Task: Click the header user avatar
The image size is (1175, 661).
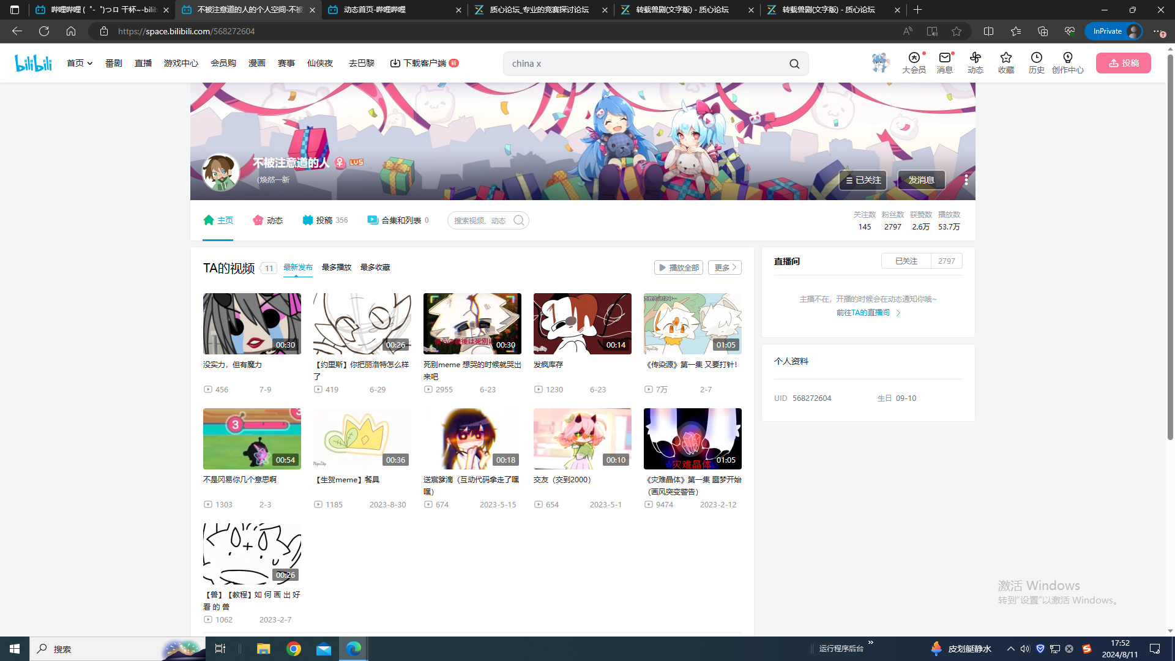Action: pos(880,62)
